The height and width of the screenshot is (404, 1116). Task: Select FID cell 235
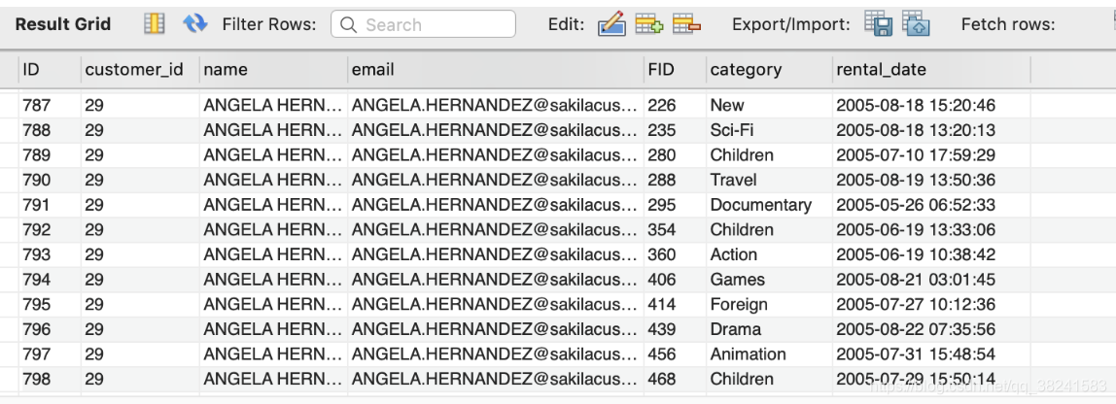tap(675, 130)
